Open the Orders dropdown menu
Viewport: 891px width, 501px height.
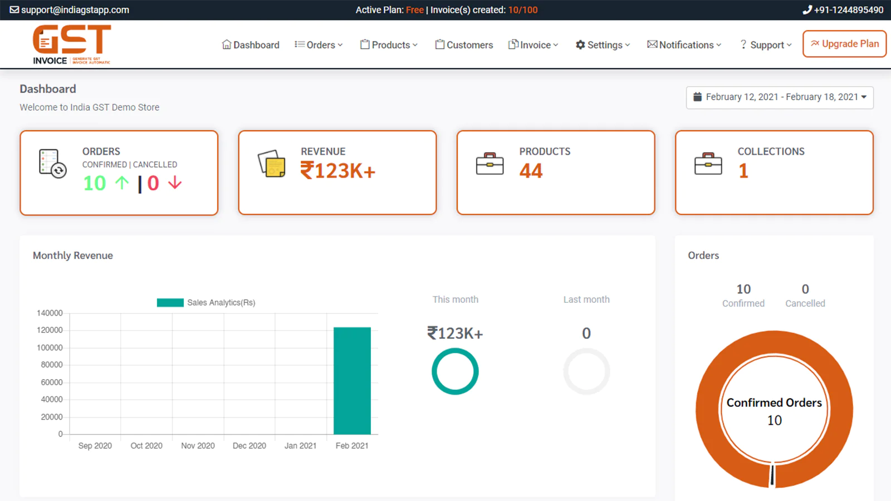tap(319, 45)
